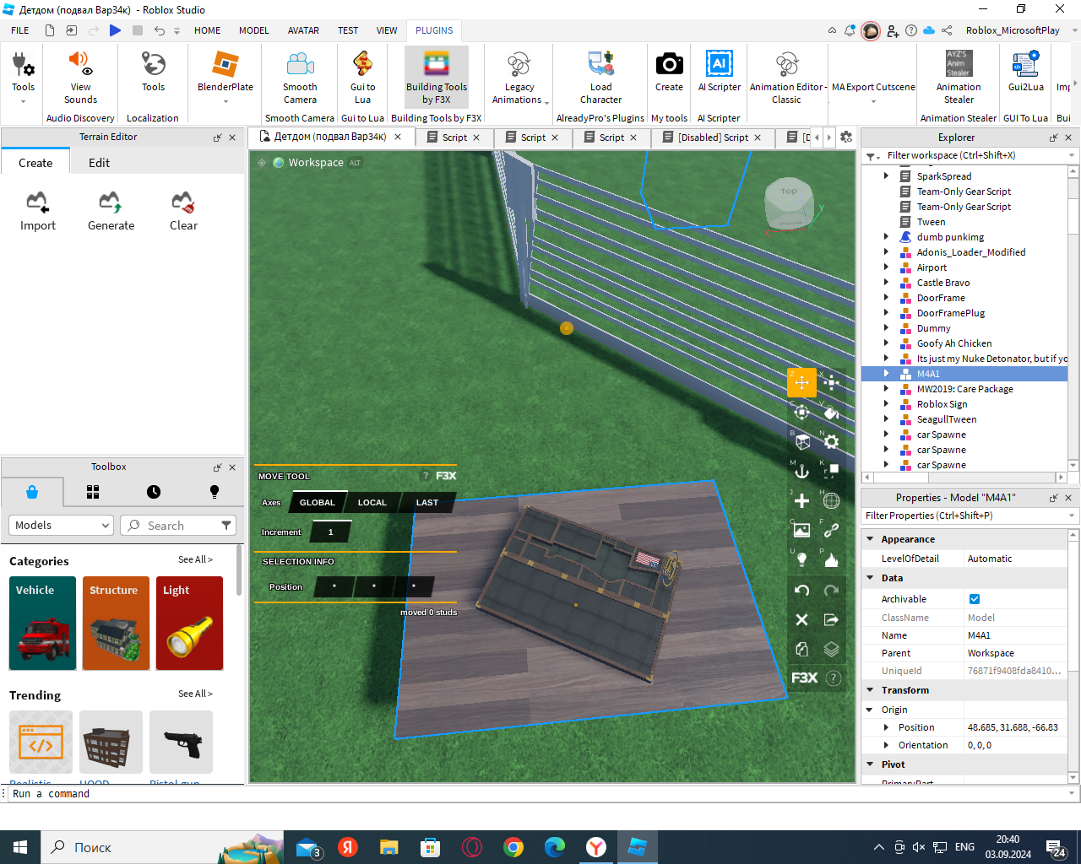Launch the AI Scripter plugin

point(719,71)
